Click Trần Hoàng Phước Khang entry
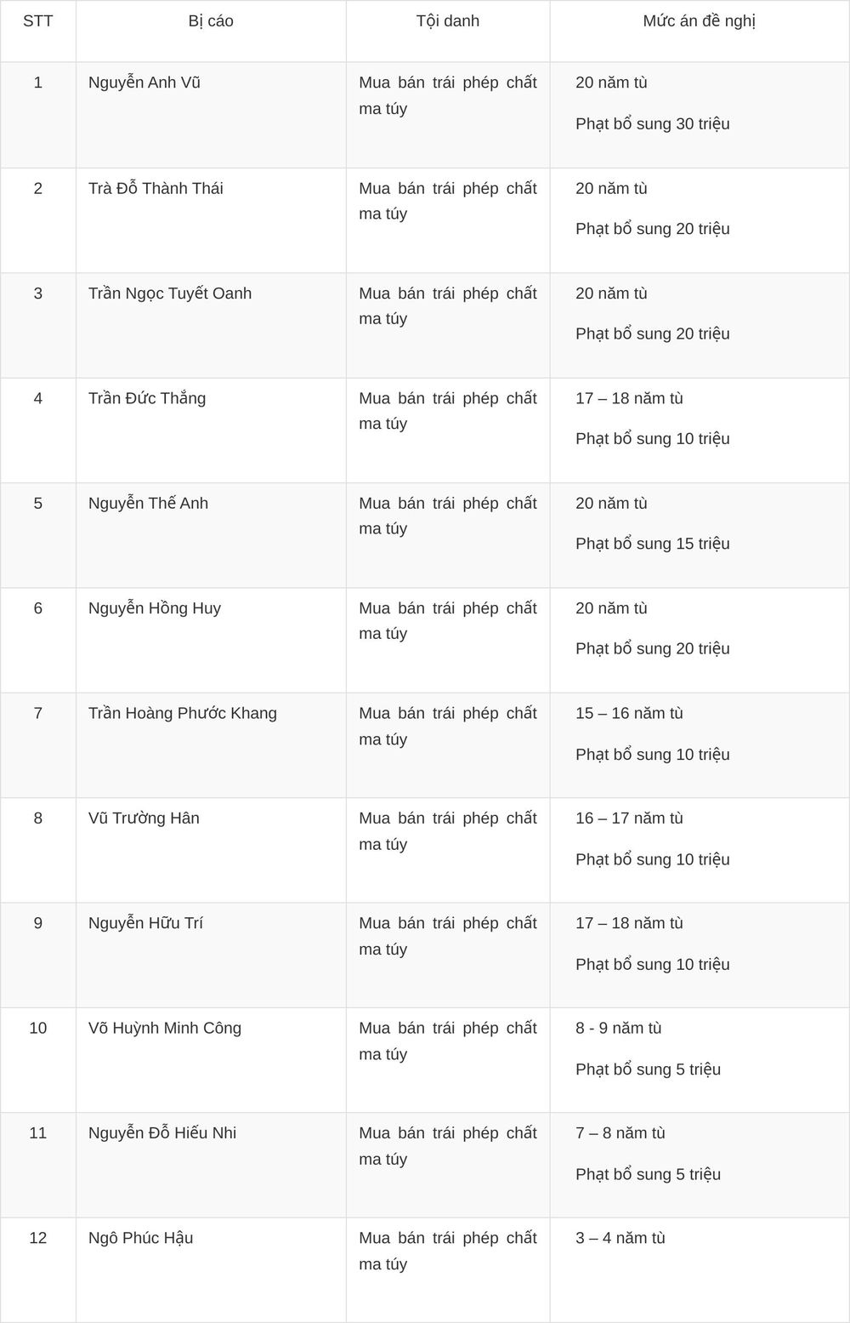850x1323 pixels. pos(183,713)
